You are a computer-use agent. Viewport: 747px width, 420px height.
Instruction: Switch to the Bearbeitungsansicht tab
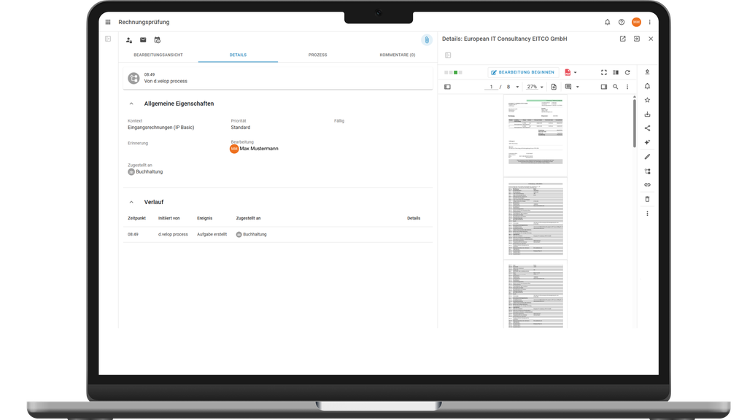(158, 55)
